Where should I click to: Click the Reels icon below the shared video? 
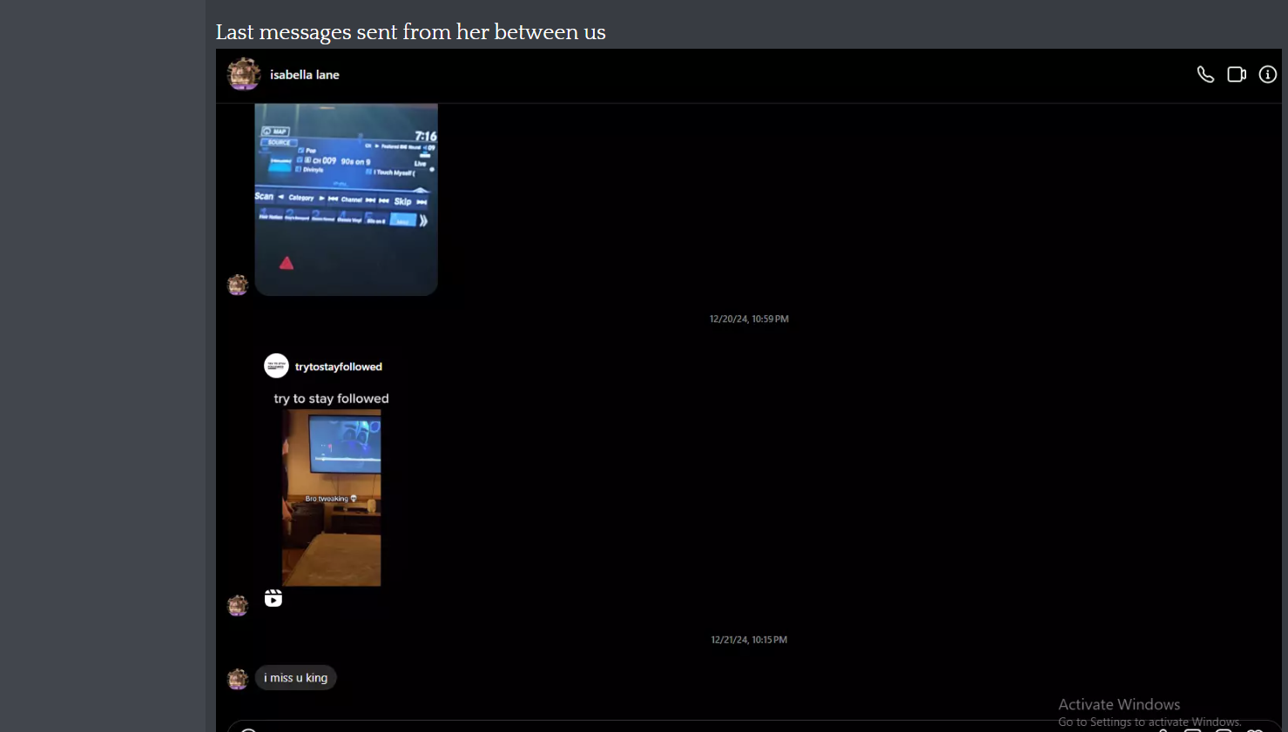point(273,598)
